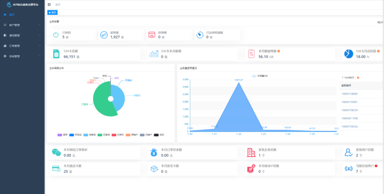Toggle the purple 库存 legend entry
This screenshot has width=384, height=194.
[x=62, y=135]
